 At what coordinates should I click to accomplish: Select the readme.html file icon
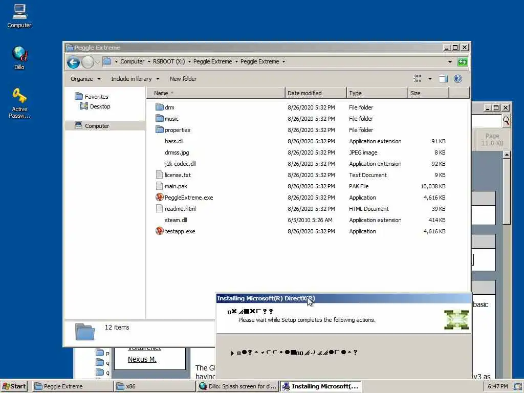pos(160,209)
